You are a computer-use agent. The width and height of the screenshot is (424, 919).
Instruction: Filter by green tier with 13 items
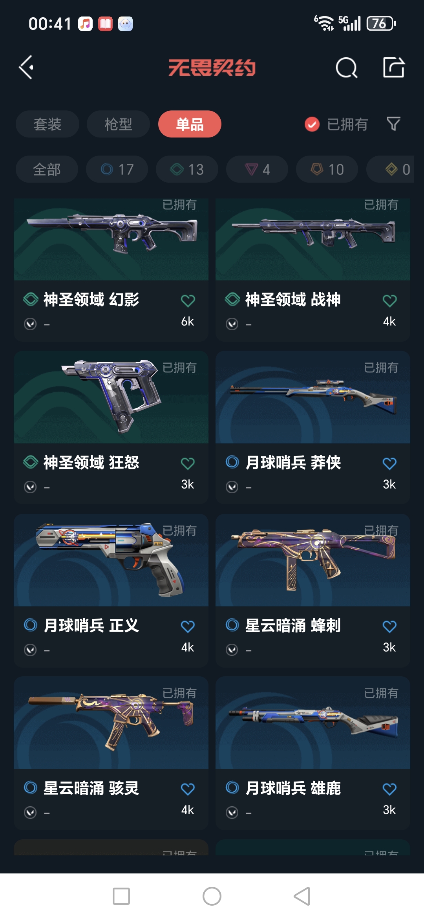pos(187,169)
